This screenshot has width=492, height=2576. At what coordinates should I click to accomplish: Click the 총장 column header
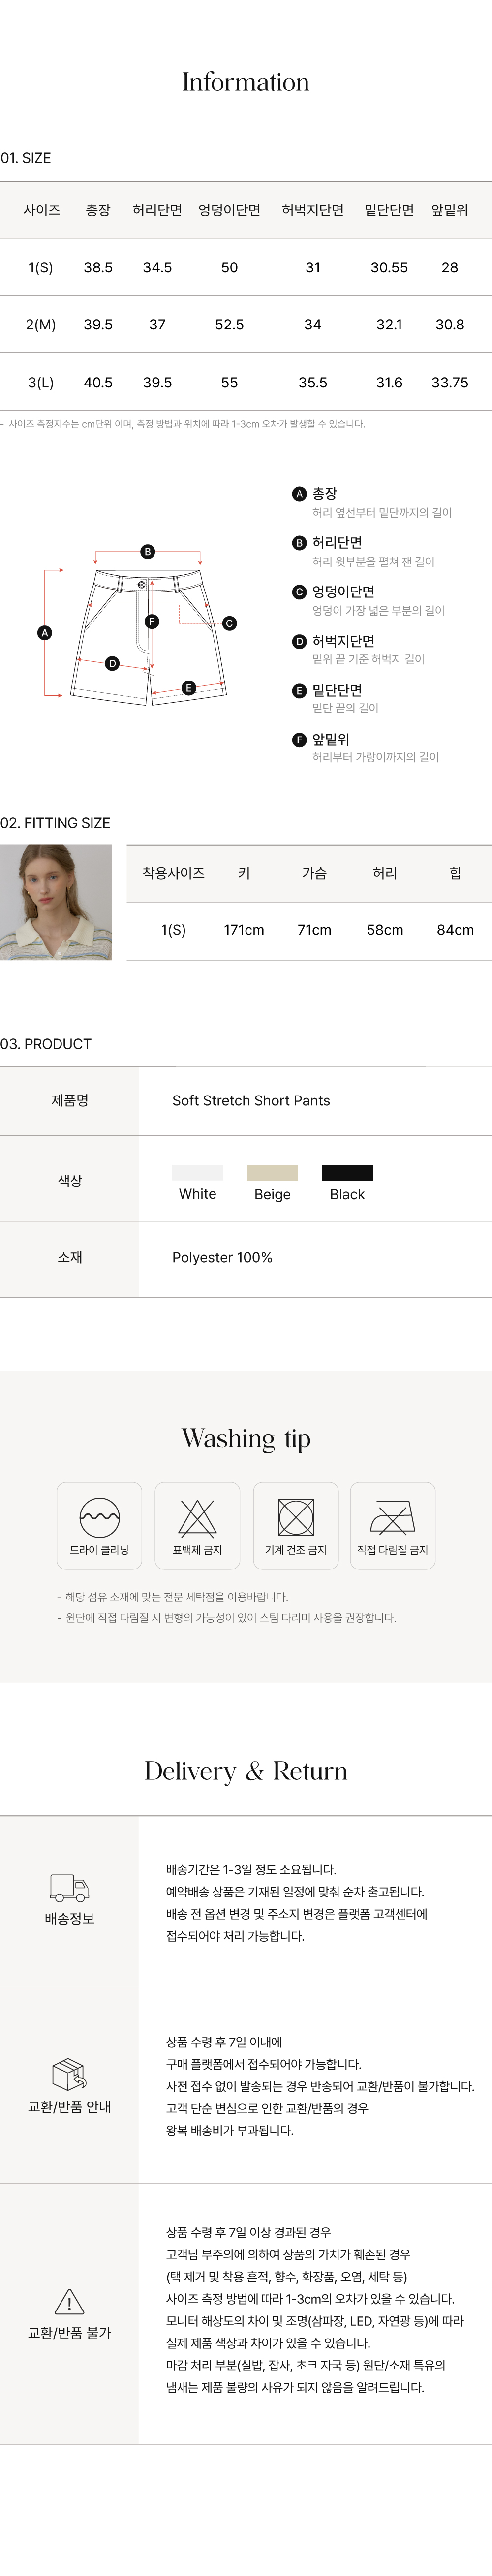(98, 210)
